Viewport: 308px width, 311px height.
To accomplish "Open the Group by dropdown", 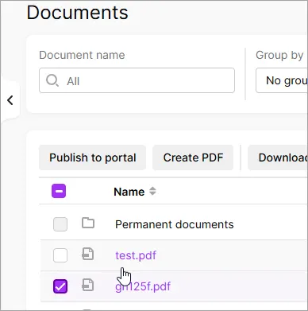I will pyautogui.click(x=282, y=80).
